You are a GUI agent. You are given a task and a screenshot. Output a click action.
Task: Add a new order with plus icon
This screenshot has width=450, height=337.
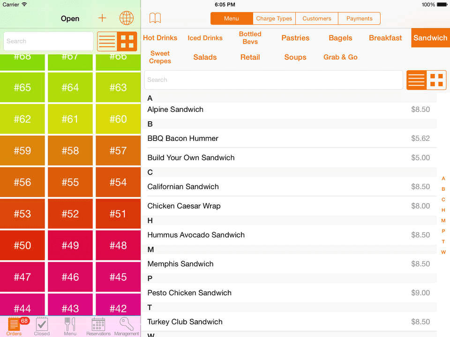click(x=102, y=18)
